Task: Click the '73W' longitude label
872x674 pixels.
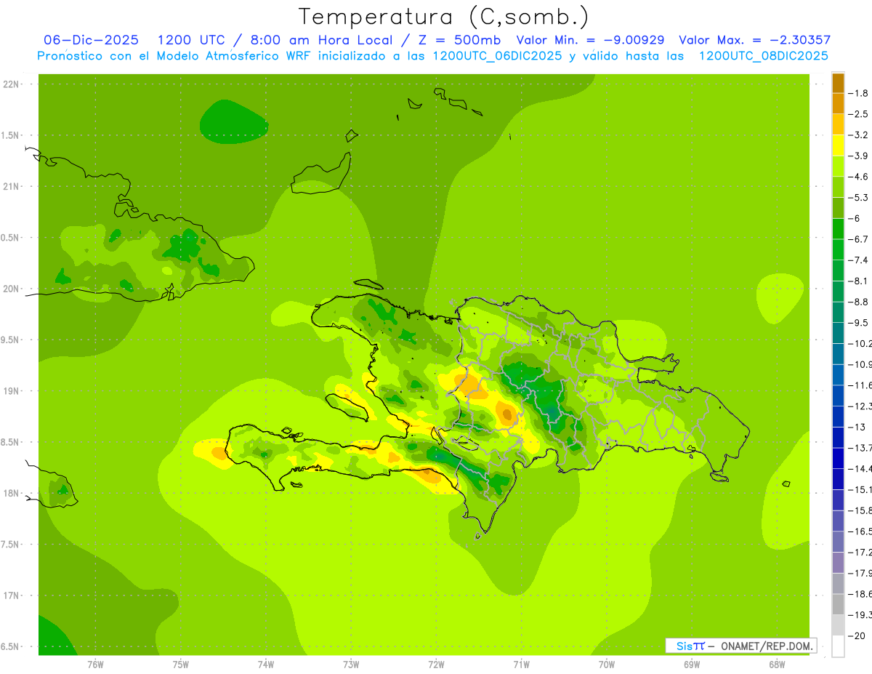Action: (351, 665)
